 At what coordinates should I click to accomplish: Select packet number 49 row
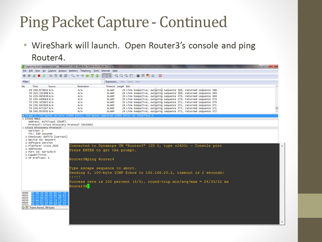tap(148, 90)
